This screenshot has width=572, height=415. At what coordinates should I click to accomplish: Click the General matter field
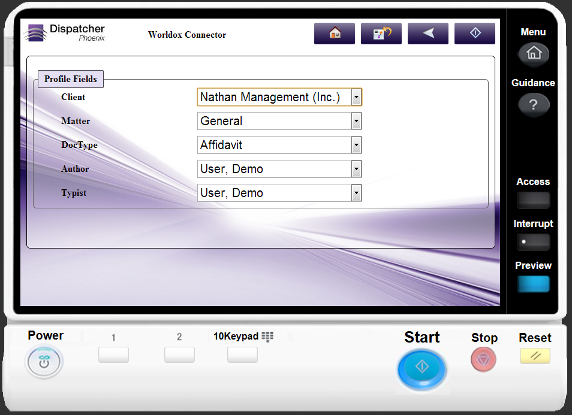pos(279,121)
